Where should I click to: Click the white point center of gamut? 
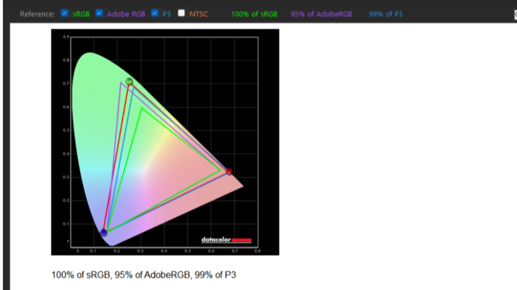145,171
